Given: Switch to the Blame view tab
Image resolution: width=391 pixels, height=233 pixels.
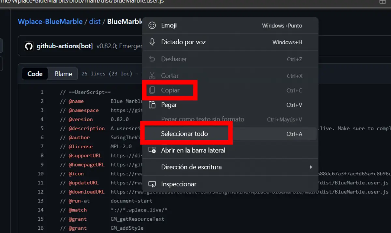Looking at the screenshot, I should (63, 74).
